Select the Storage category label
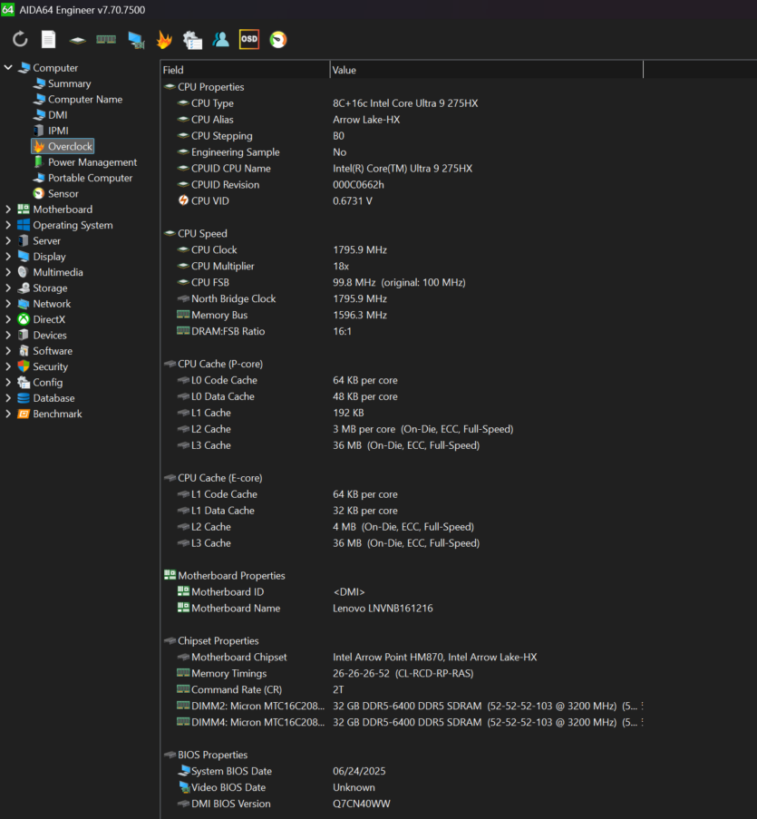757x819 pixels. point(50,288)
